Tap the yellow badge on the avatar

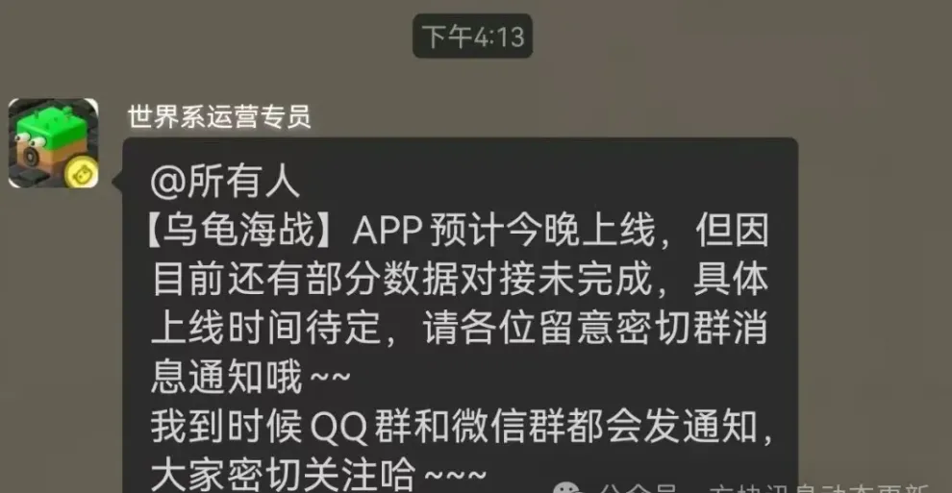tap(82, 173)
